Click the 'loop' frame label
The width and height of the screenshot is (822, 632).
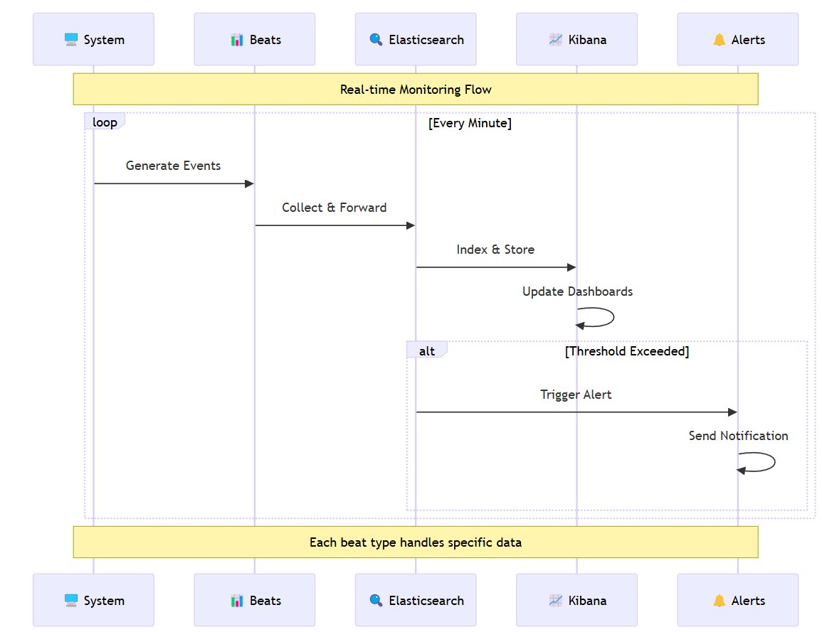[x=105, y=122]
